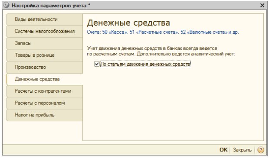Go to the Производство tab

coord(44,67)
